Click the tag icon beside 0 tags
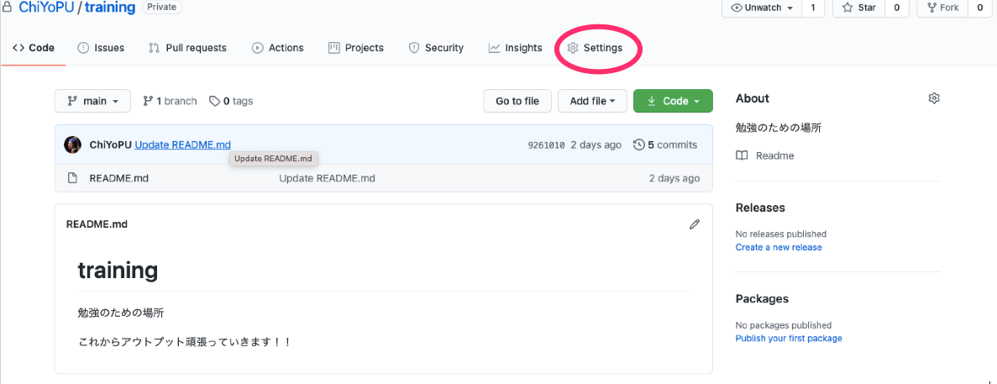The height and width of the screenshot is (384, 997). [x=215, y=101]
